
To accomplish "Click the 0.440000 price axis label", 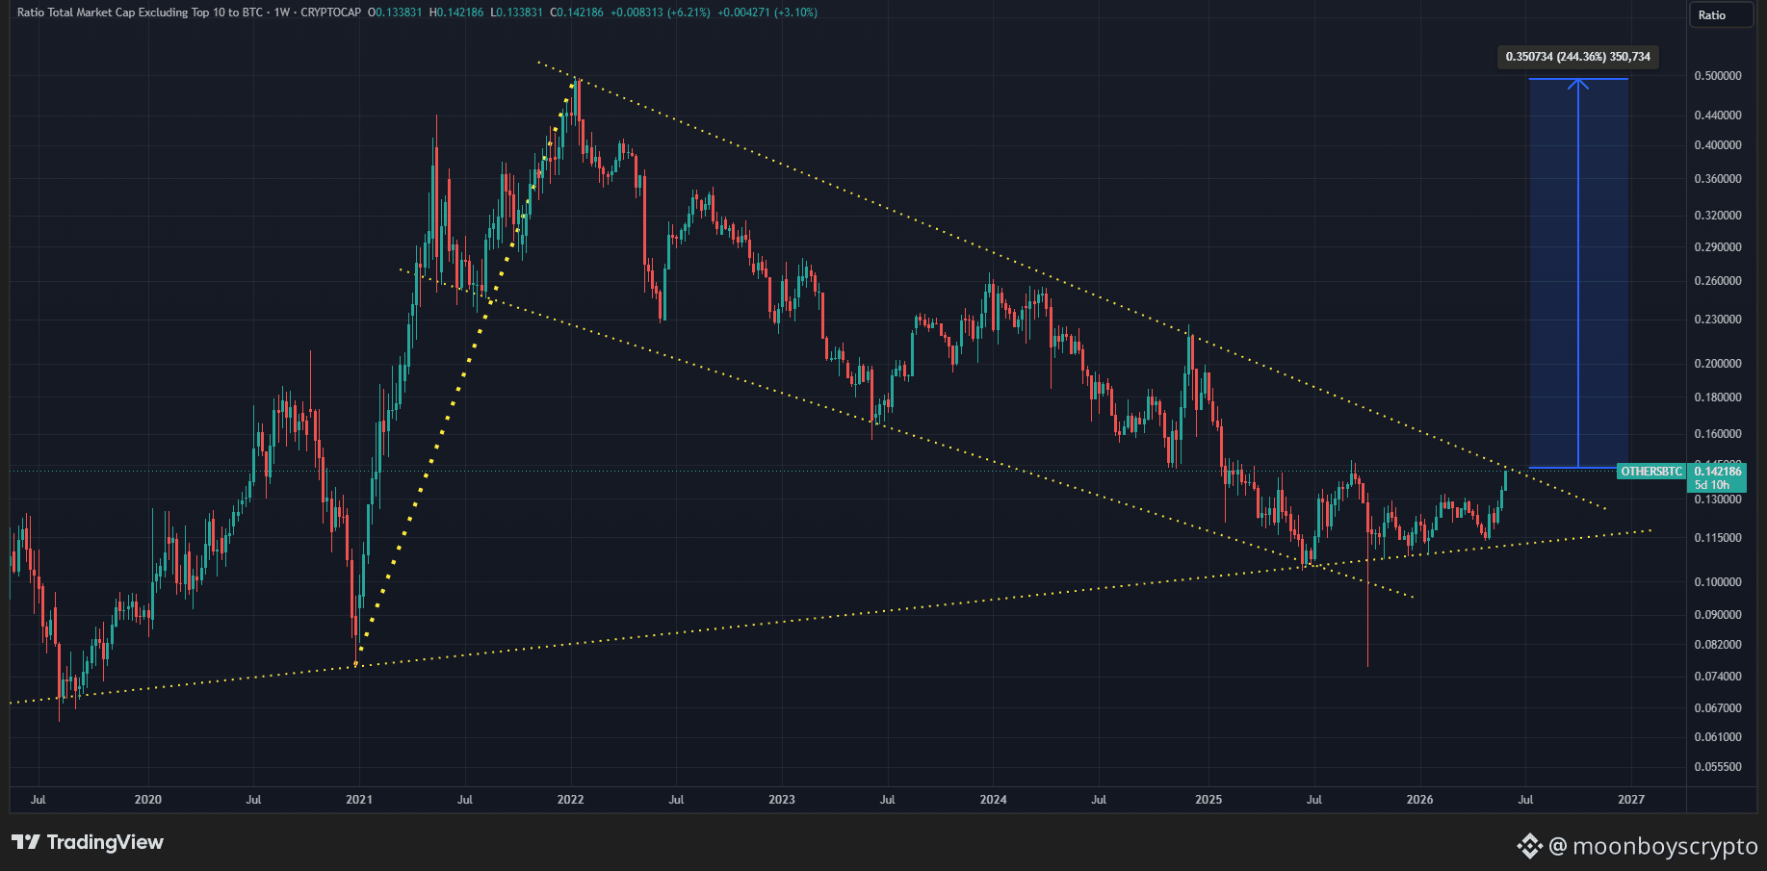I will (1718, 115).
